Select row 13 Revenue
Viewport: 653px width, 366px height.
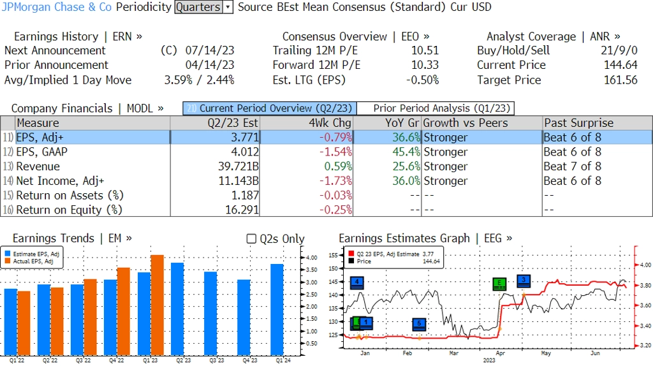coord(326,166)
